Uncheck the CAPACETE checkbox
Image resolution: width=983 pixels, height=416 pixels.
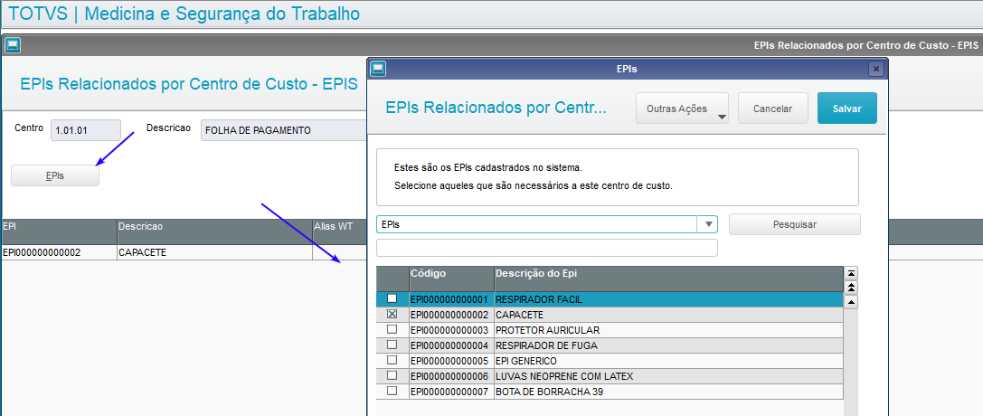[392, 314]
